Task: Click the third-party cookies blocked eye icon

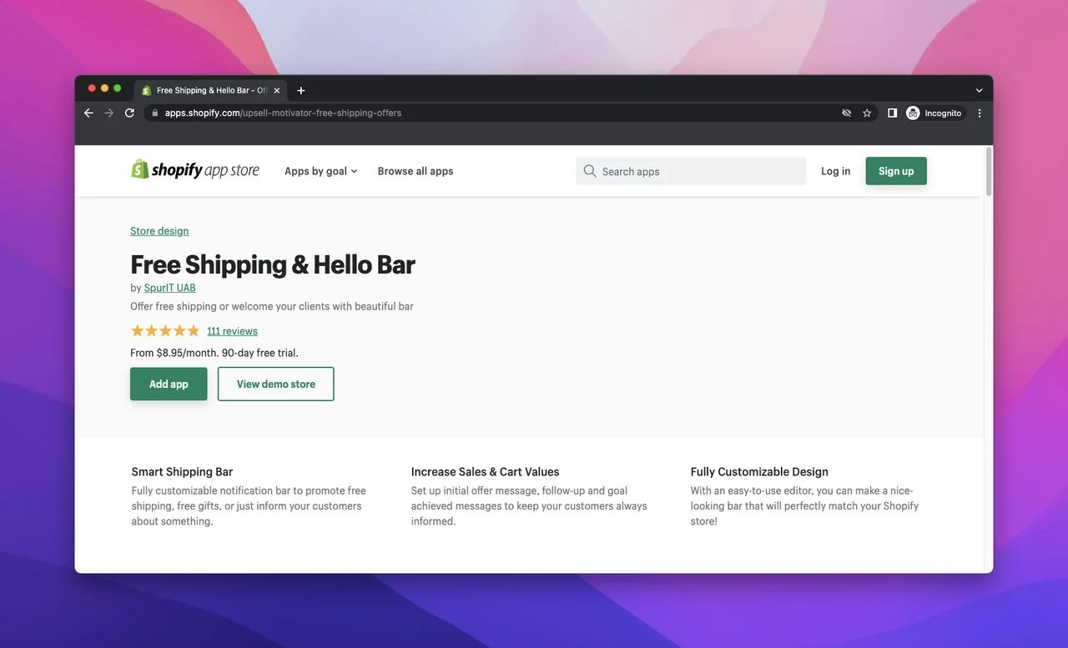Action: point(846,113)
